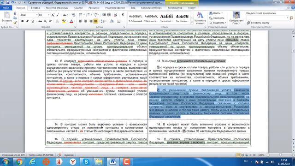The height and width of the screenshot is (166, 295).
Task: Click the Save icon in quick access
Action: (x=8, y=2)
